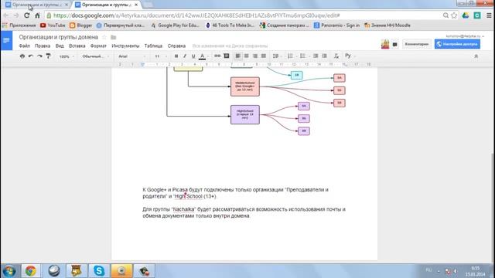495x278 pixels.
Task: Insert a link with the link icon
Action: tap(217, 56)
